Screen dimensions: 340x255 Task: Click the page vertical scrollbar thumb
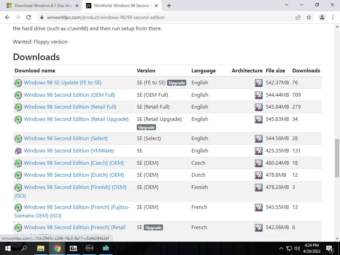click(x=337, y=158)
